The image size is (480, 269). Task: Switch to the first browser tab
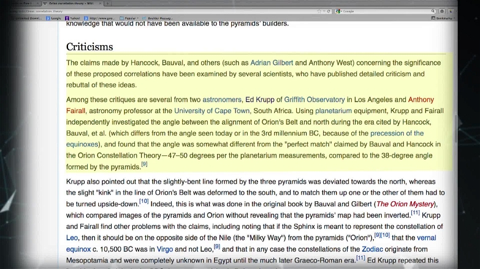point(25,3)
